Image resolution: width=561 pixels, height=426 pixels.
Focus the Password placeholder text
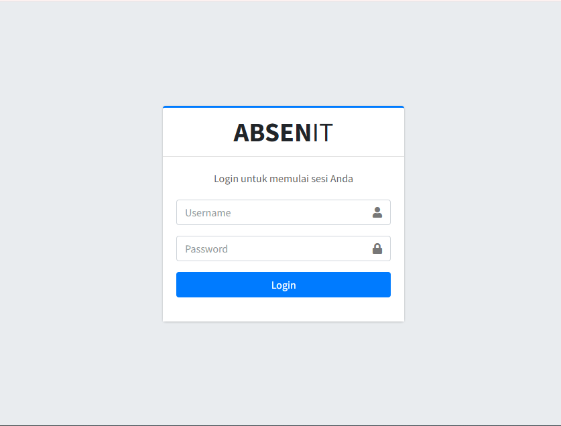[206, 248]
